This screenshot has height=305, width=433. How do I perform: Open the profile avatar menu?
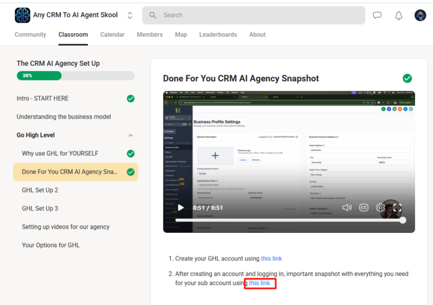coord(420,15)
